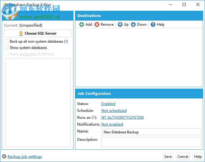Click the bottom-right Help button
This screenshot has width=205, height=162.
198,157
